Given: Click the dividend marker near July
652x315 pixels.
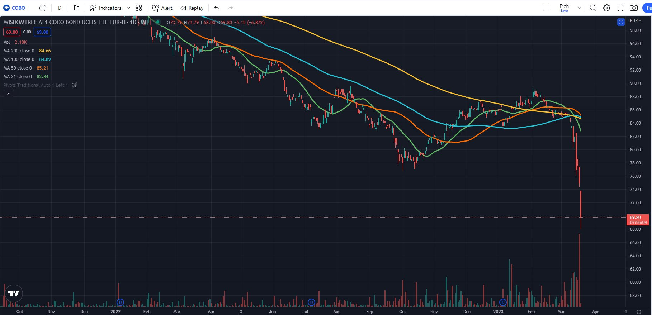Looking at the screenshot, I should pyautogui.click(x=311, y=302).
